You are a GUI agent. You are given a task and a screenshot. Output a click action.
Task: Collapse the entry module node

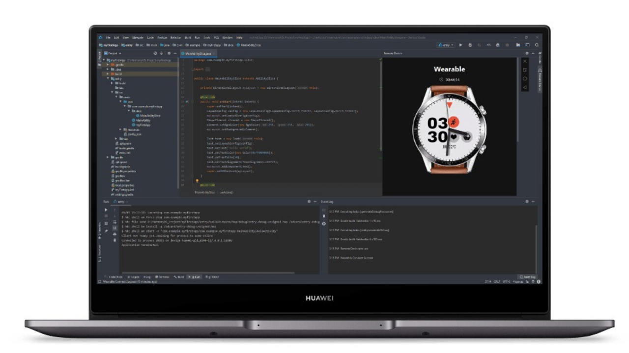[108, 78]
